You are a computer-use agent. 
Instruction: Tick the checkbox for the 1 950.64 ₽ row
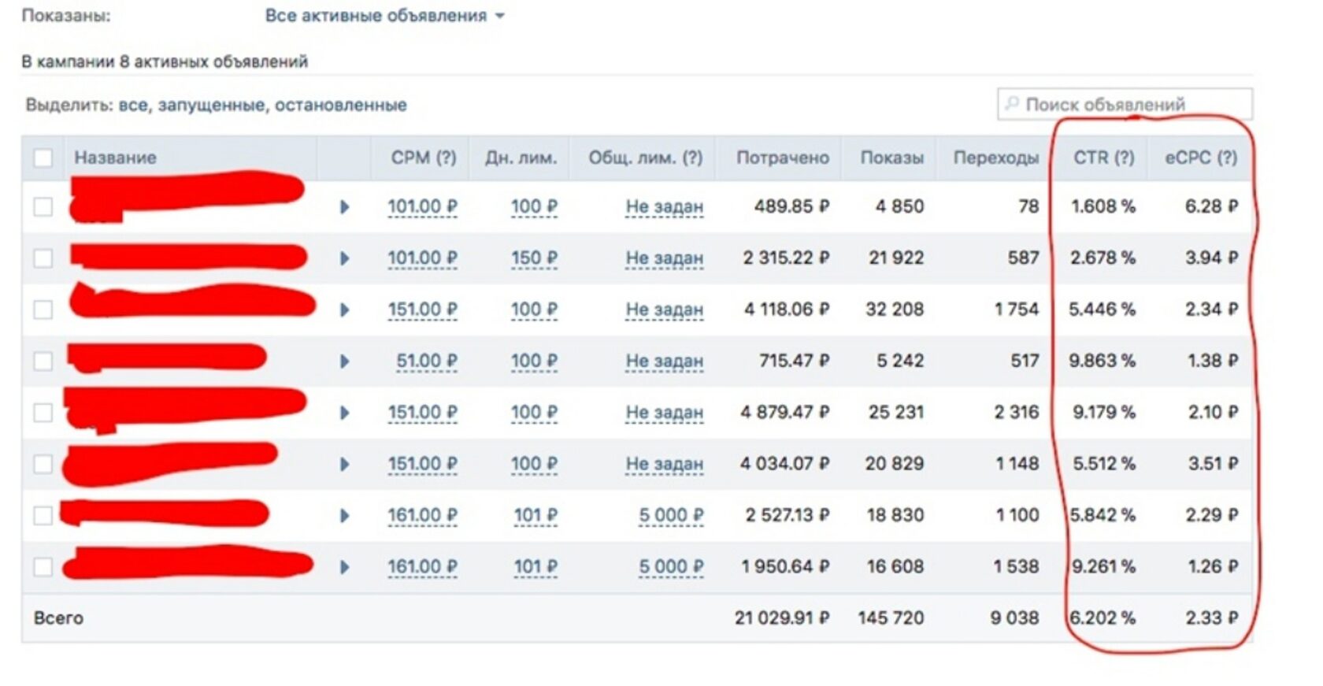coord(43,567)
